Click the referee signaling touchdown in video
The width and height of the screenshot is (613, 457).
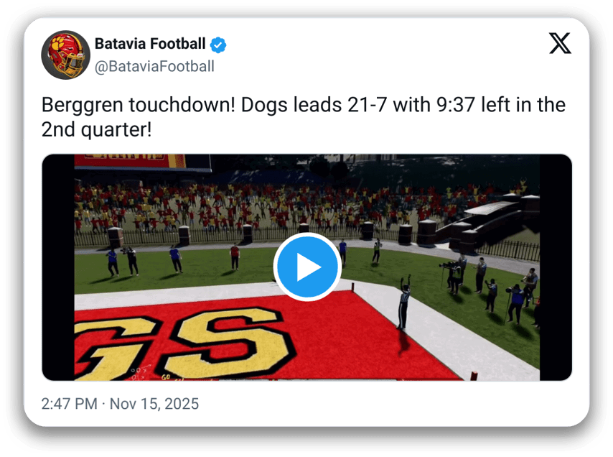pos(404,301)
